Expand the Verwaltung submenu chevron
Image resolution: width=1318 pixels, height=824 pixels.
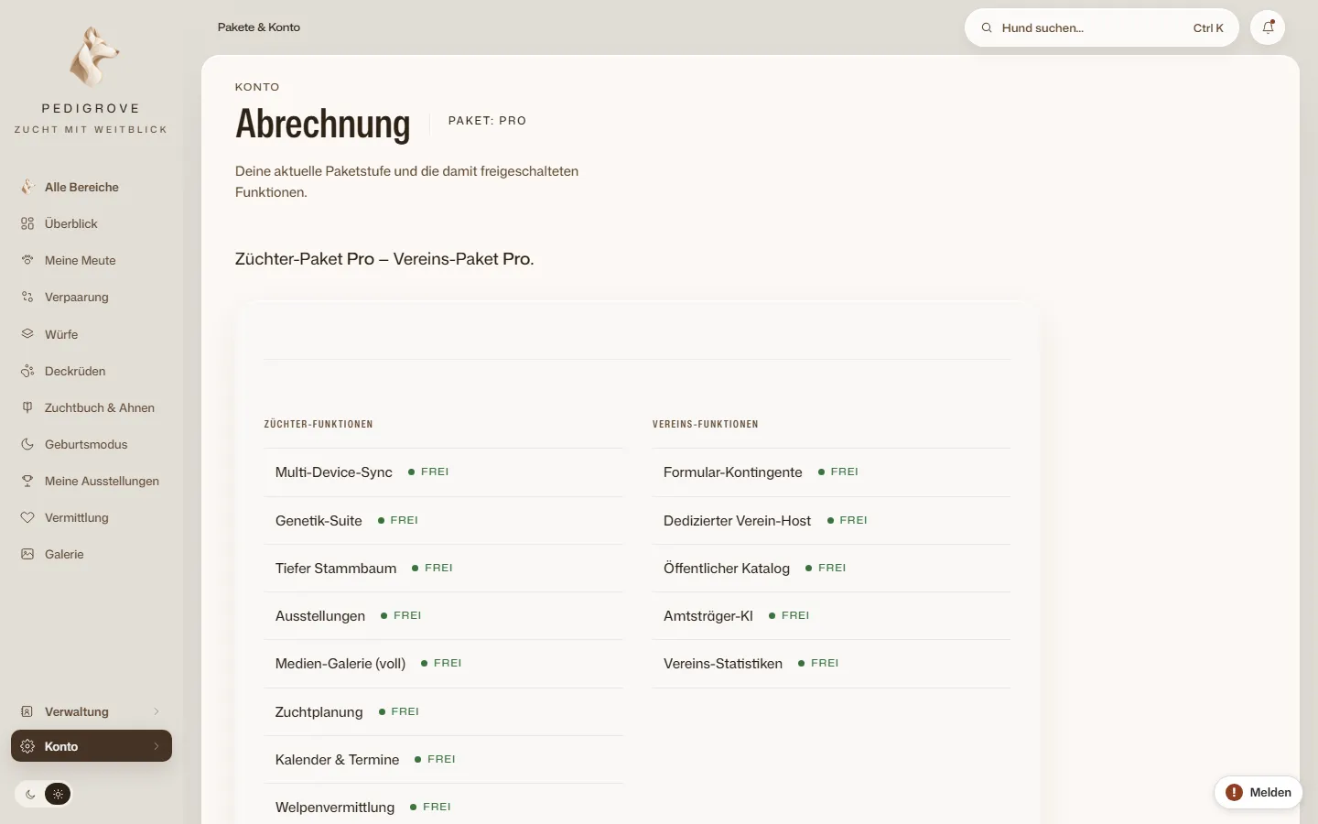(157, 711)
